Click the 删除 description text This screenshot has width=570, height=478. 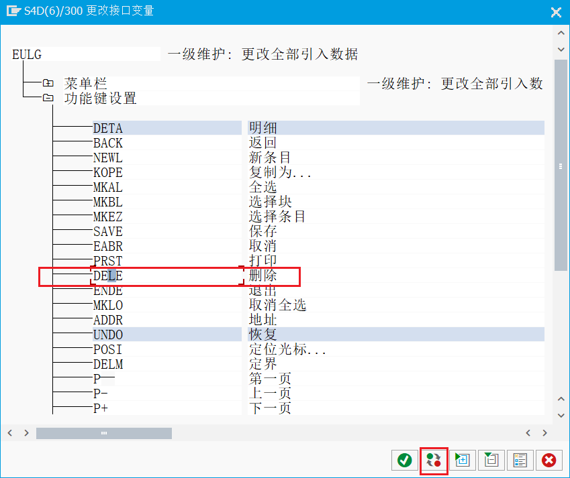(263, 276)
